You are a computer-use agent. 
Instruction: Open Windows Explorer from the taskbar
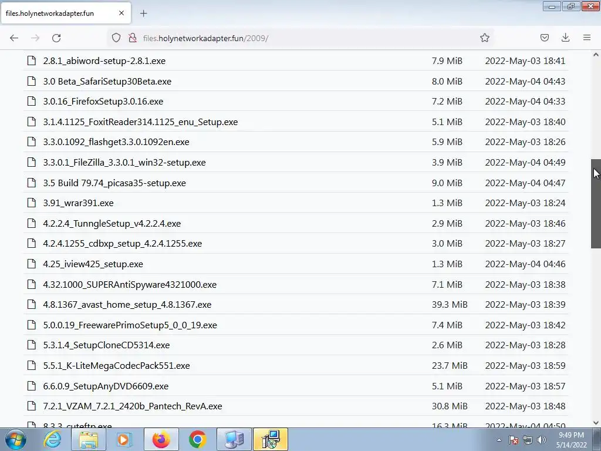click(x=88, y=439)
